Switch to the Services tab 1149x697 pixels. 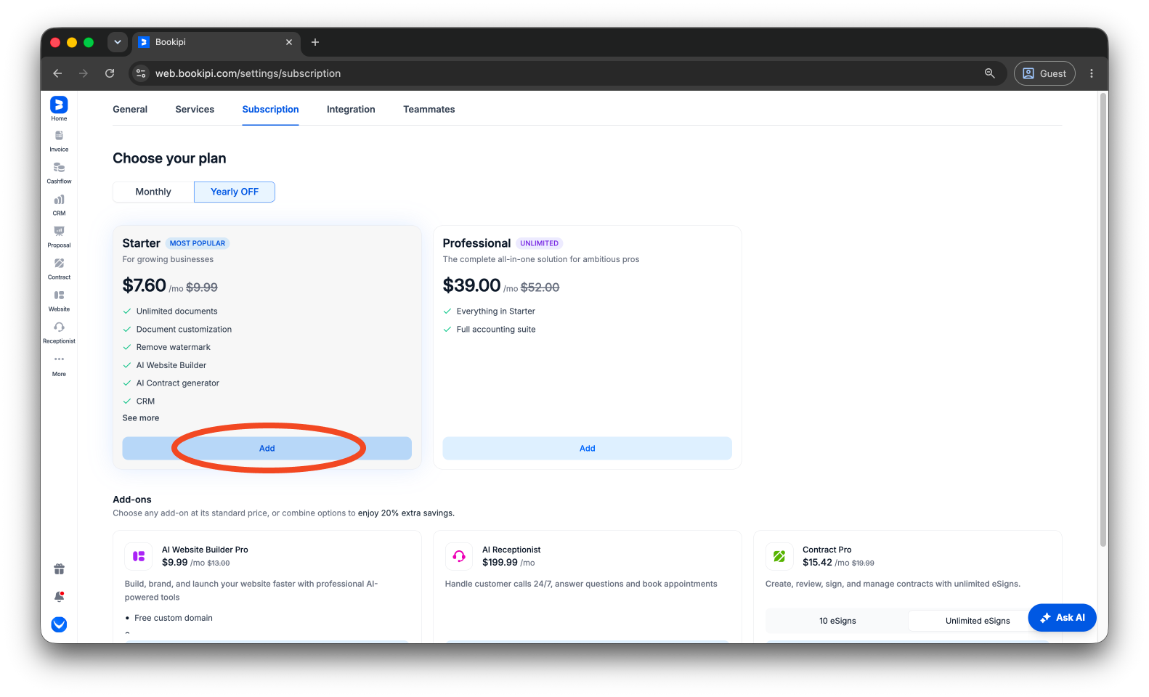pos(195,109)
